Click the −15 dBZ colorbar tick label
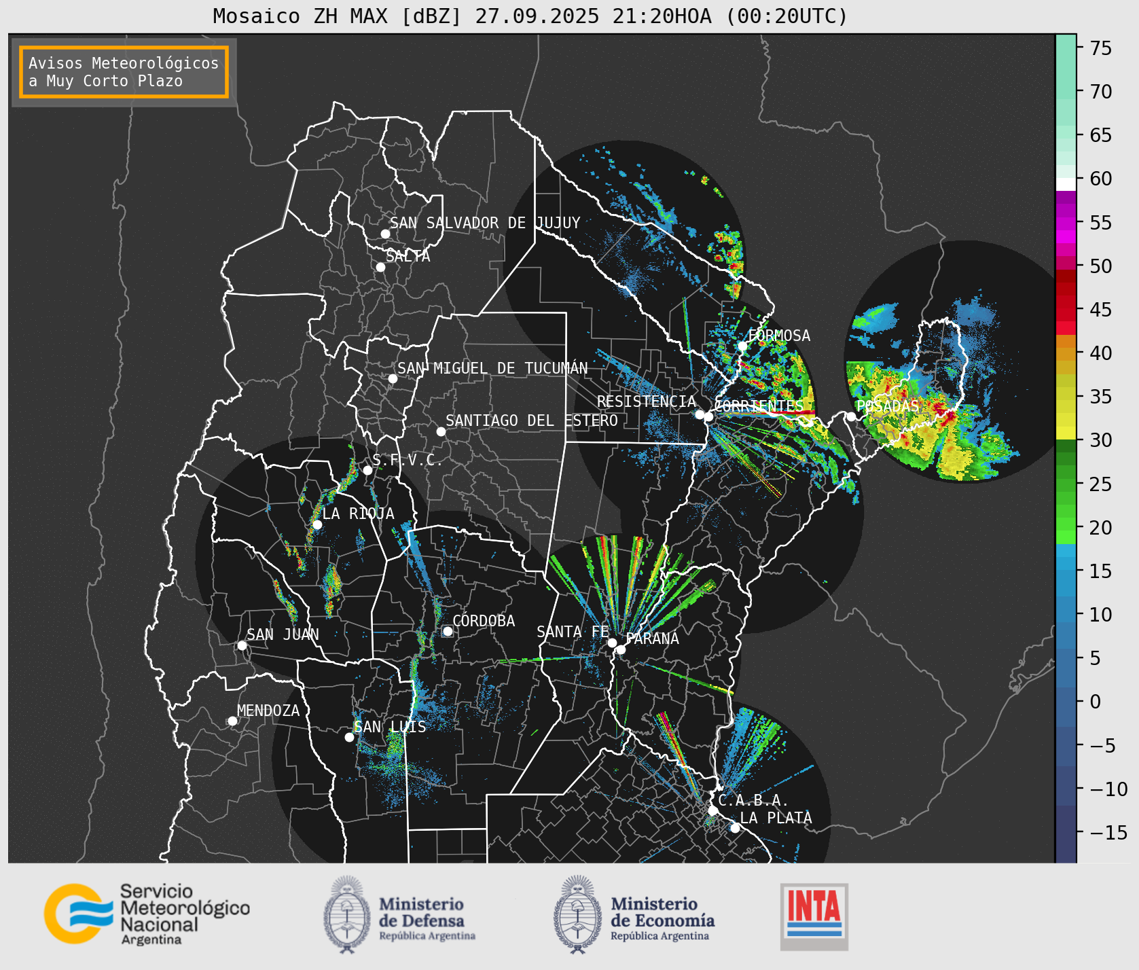Viewport: 1139px width, 970px height. pyautogui.click(x=1108, y=832)
